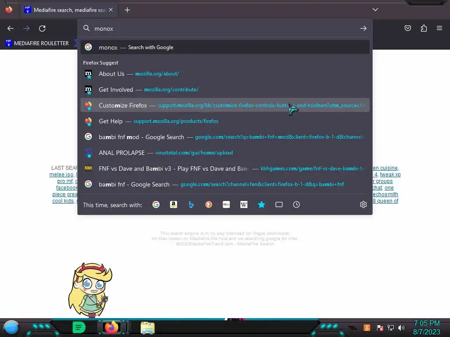Click the 'en cuisine' recent search link
Viewport: 450px width, 337px height.
tap(385, 168)
